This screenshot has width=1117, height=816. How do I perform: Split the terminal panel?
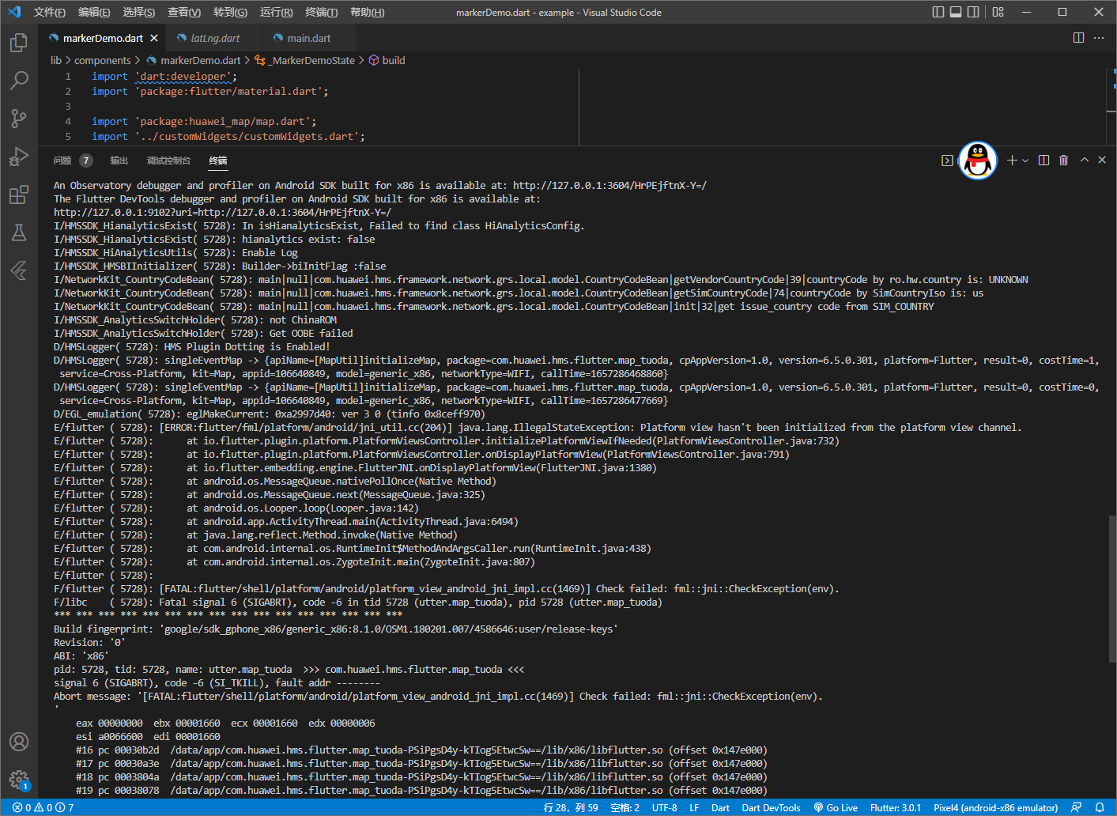click(1043, 161)
